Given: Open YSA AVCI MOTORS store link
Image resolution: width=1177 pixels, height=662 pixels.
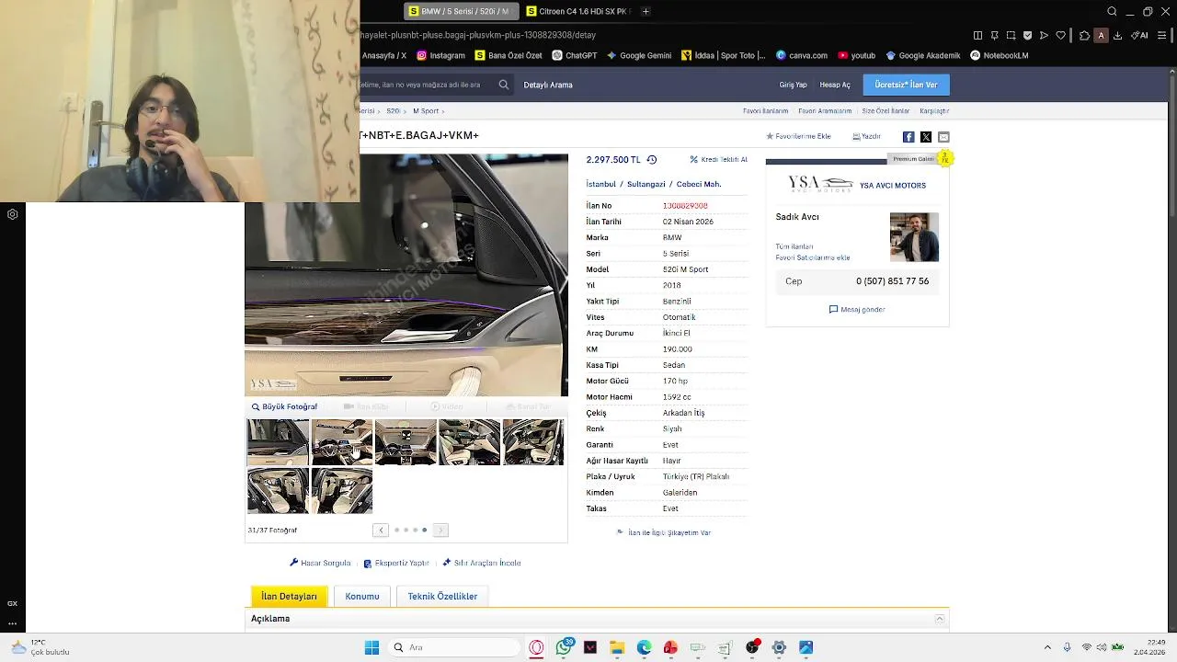Looking at the screenshot, I should 893,186.
